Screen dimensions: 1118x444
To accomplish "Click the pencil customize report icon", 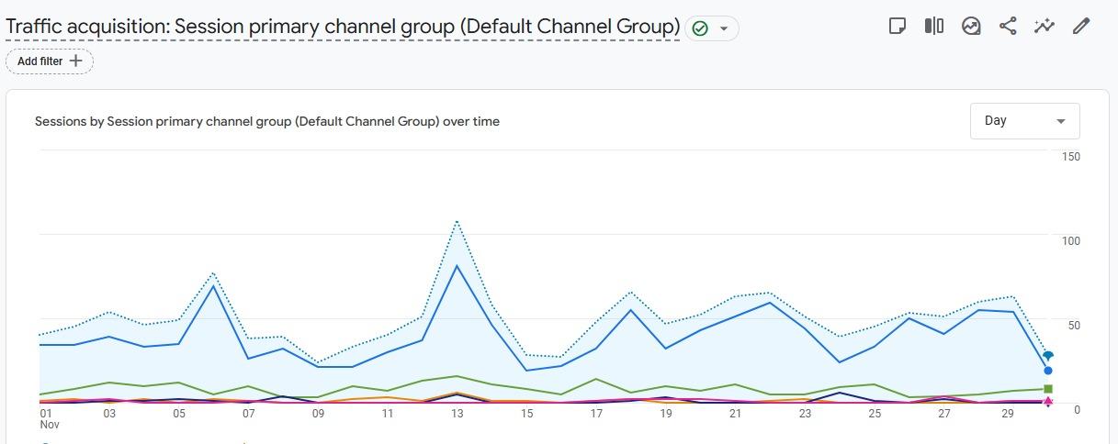I will tap(1081, 27).
